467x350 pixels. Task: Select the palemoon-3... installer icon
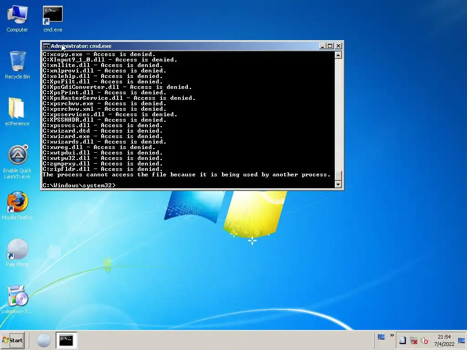17,299
